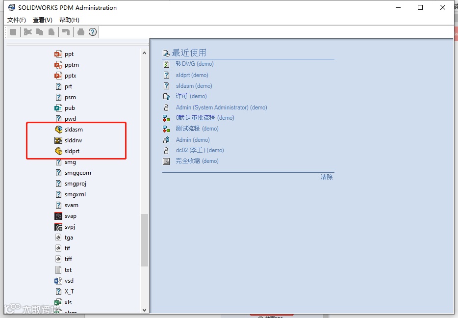Select the pptx file type icon
This screenshot has height=318, width=458.
[58, 76]
